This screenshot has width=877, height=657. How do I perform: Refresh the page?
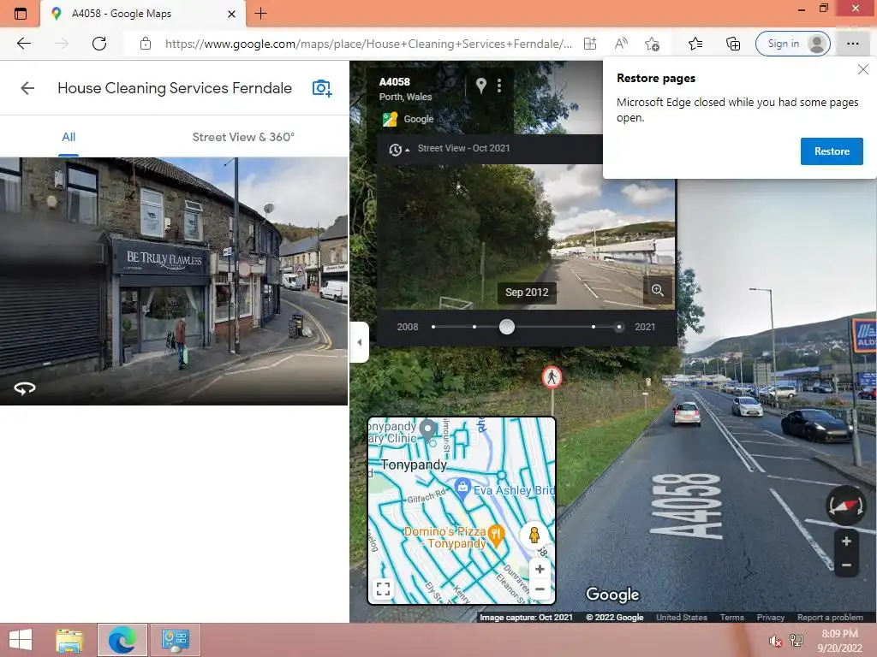99,44
